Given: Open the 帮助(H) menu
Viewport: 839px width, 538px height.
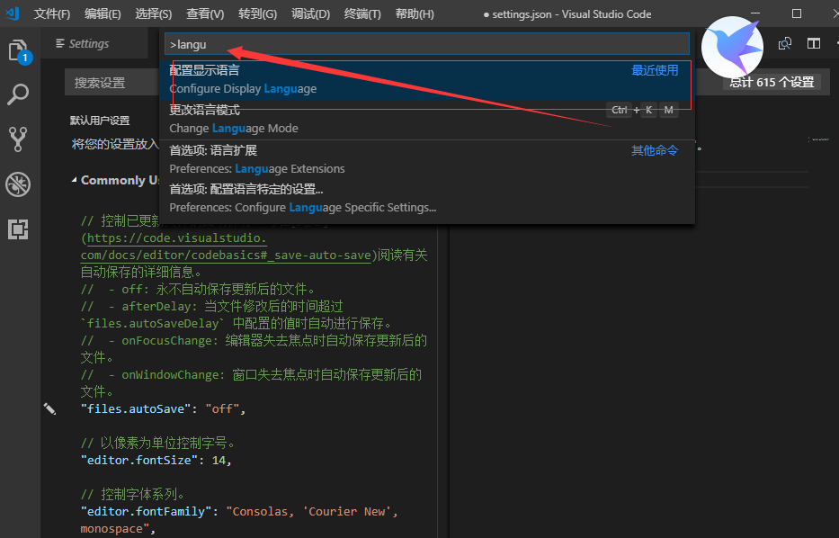Looking at the screenshot, I should click(x=415, y=13).
